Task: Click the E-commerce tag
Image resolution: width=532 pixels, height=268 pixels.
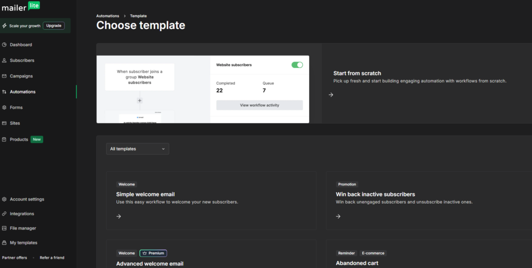Action: click(x=373, y=253)
